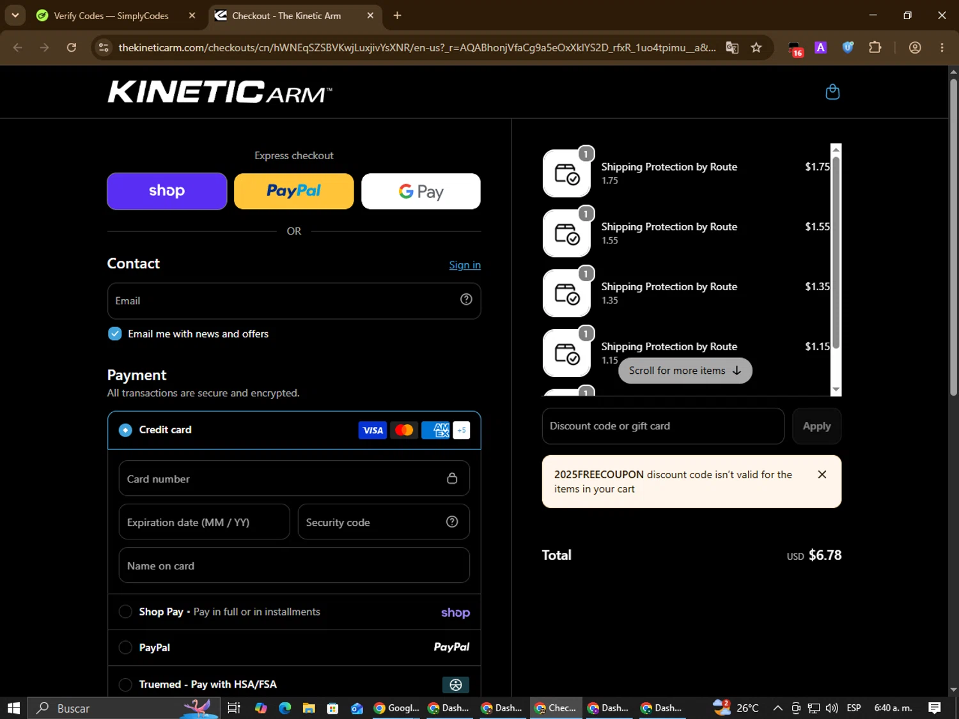Viewport: 959px width, 719px height.
Task: Focus the Email input field
Action: point(294,301)
